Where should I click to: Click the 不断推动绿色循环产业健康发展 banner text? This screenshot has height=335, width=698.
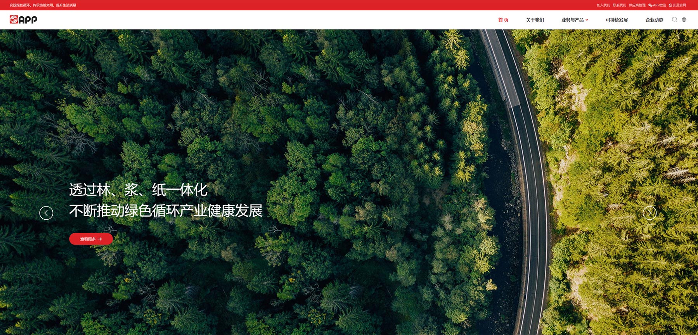pyautogui.click(x=166, y=211)
